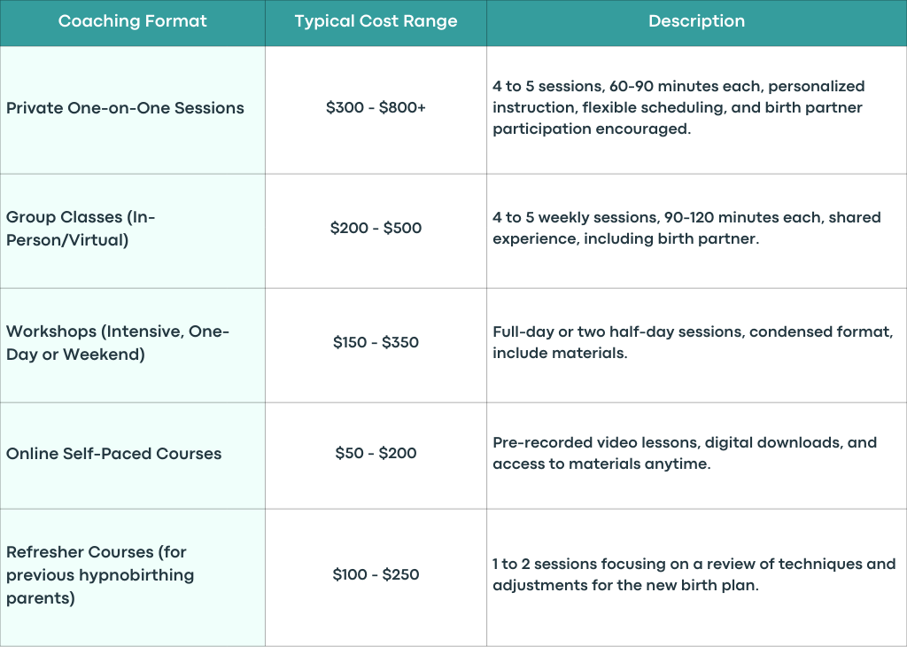Screen dimensions: 907x647
Task: Click the $150 - $350 cost cell
Action: point(376,345)
